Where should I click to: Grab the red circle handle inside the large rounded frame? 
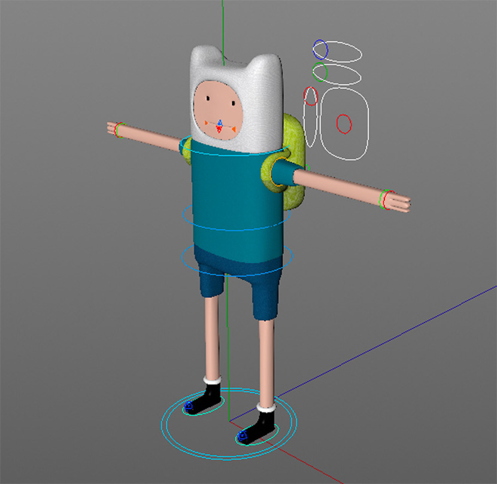(344, 124)
